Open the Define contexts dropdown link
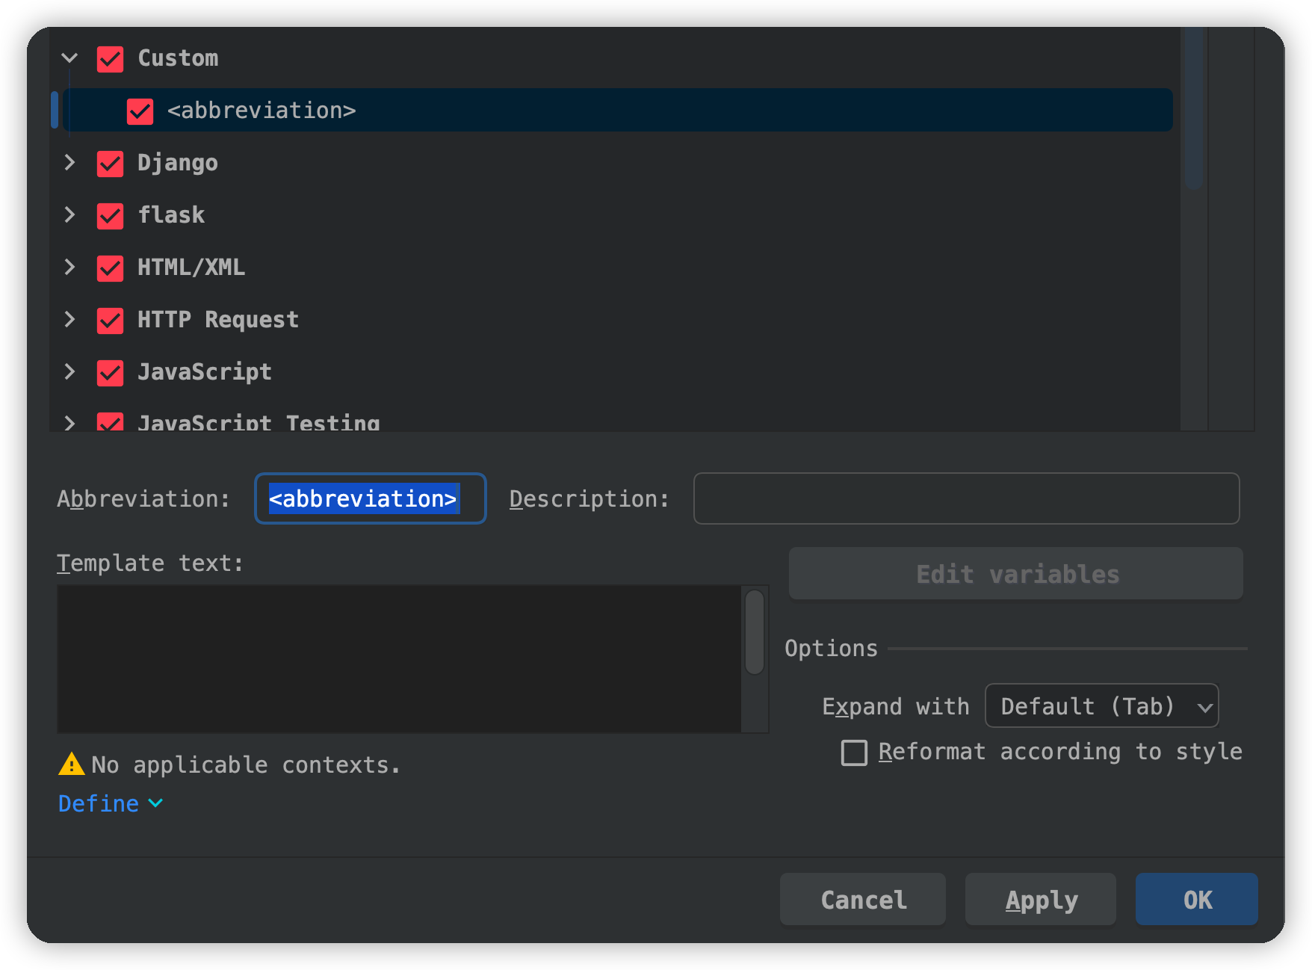This screenshot has width=1312, height=970. (110, 803)
